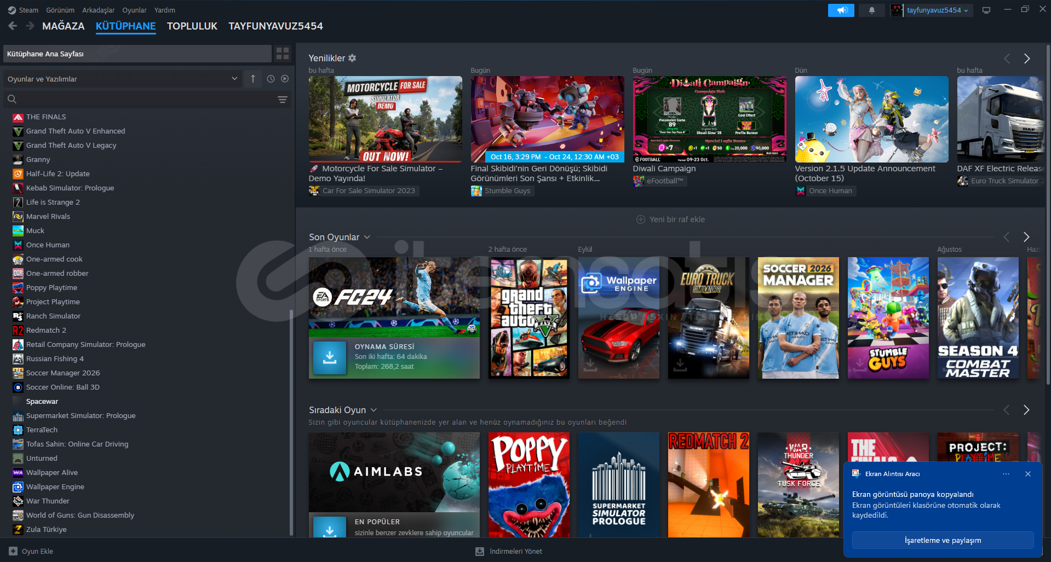Image resolution: width=1051 pixels, height=562 pixels.
Task: Download FC24 with the blue button
Action: pos(330,357)
